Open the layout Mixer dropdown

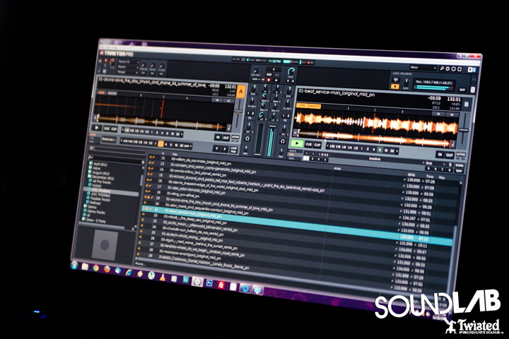pos(423,68)
